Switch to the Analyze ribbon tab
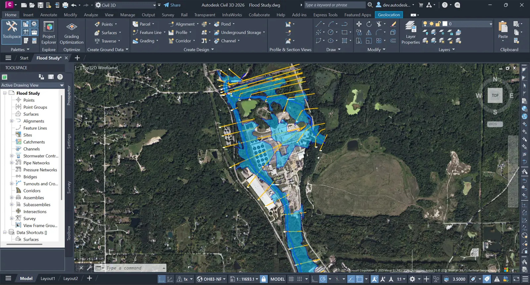Viewport: 530px width, 285px height. [x=91, y=15]
